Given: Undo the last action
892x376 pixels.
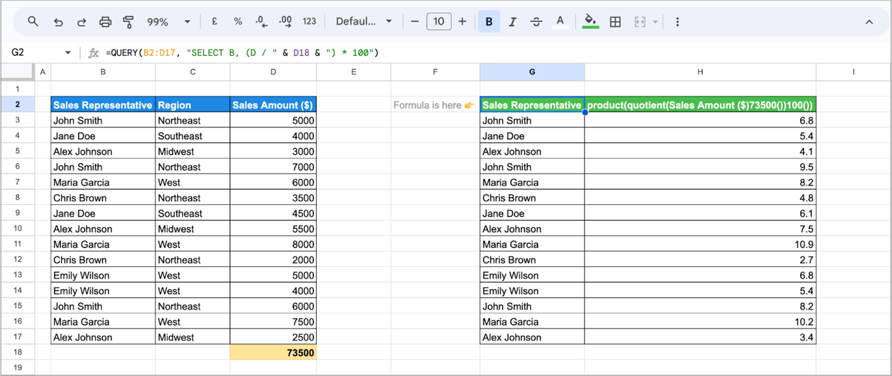Looking at the screenshot, I should (x=58, y=22).
